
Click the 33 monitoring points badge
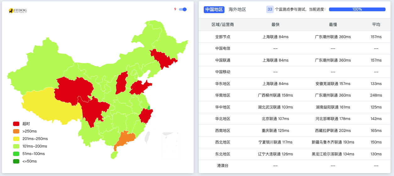pos(270,9)
